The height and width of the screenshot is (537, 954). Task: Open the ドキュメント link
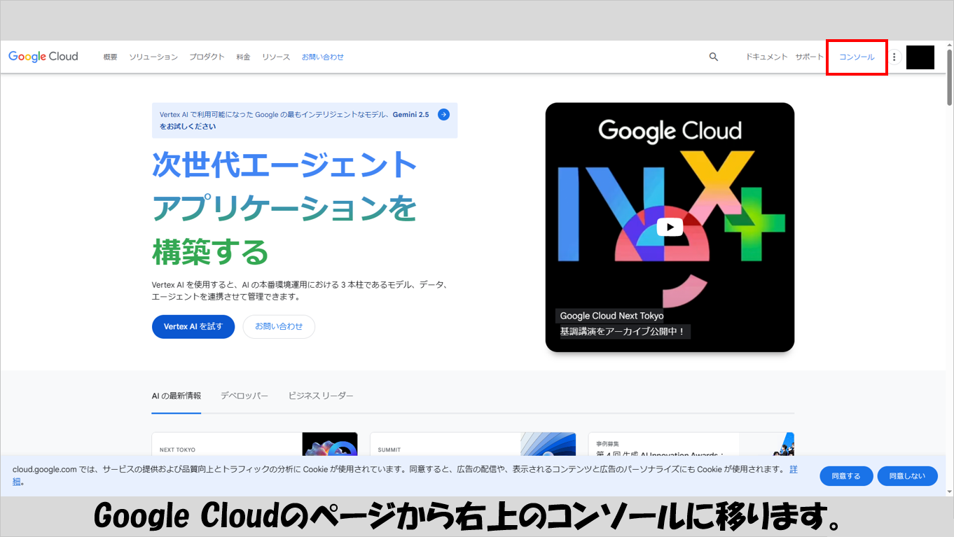pyautogui.click(x=766, y=57)
